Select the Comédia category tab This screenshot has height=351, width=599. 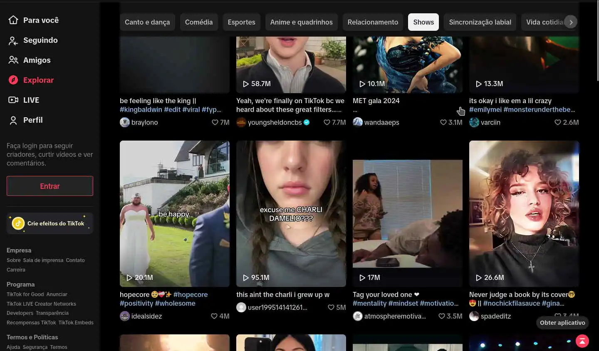199,22
